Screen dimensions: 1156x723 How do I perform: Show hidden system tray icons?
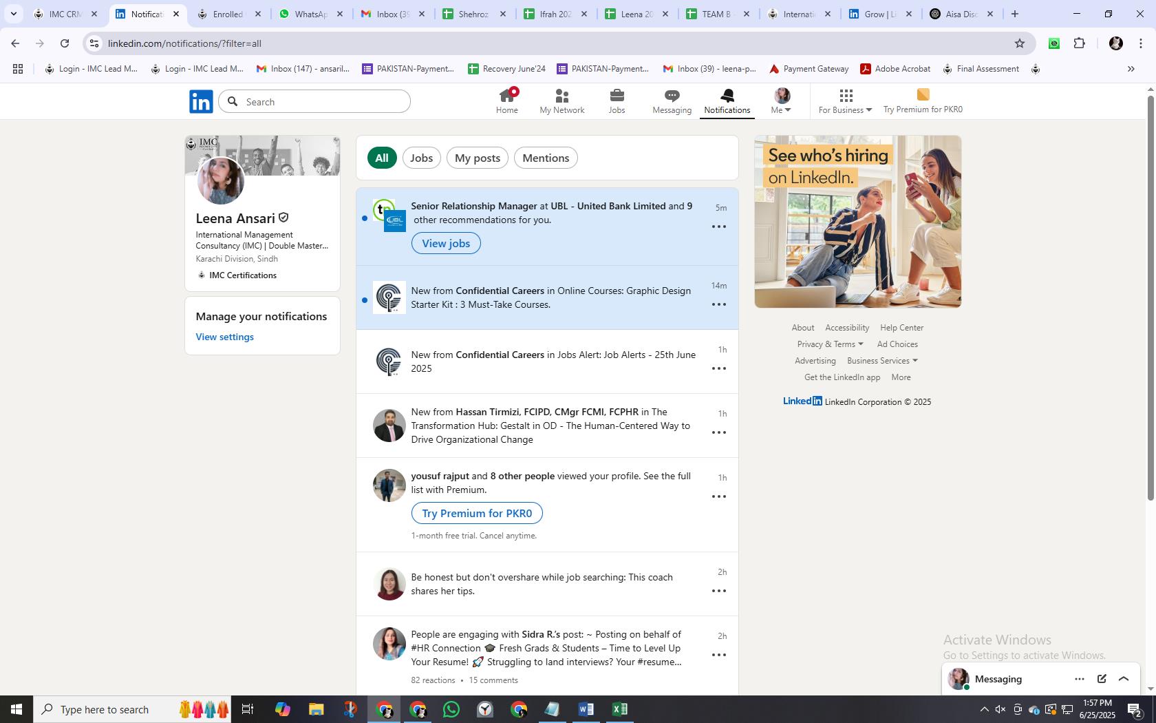[x=984, y=709]
